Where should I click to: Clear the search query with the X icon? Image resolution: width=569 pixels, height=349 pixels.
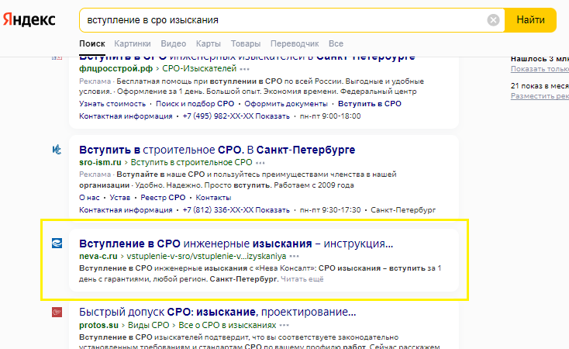pos(493,20)
